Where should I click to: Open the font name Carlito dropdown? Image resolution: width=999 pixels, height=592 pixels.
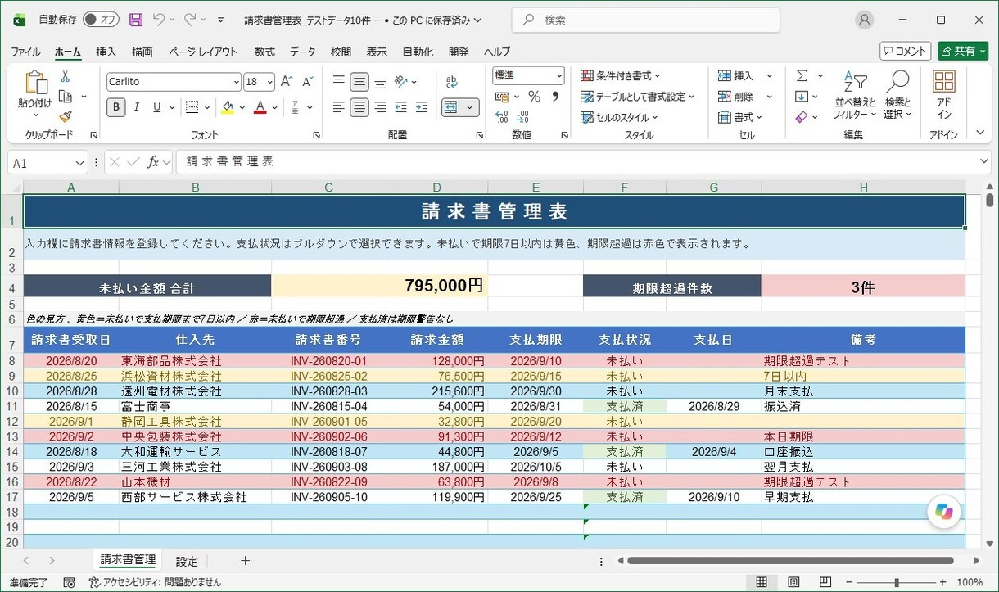click(237, 82)
